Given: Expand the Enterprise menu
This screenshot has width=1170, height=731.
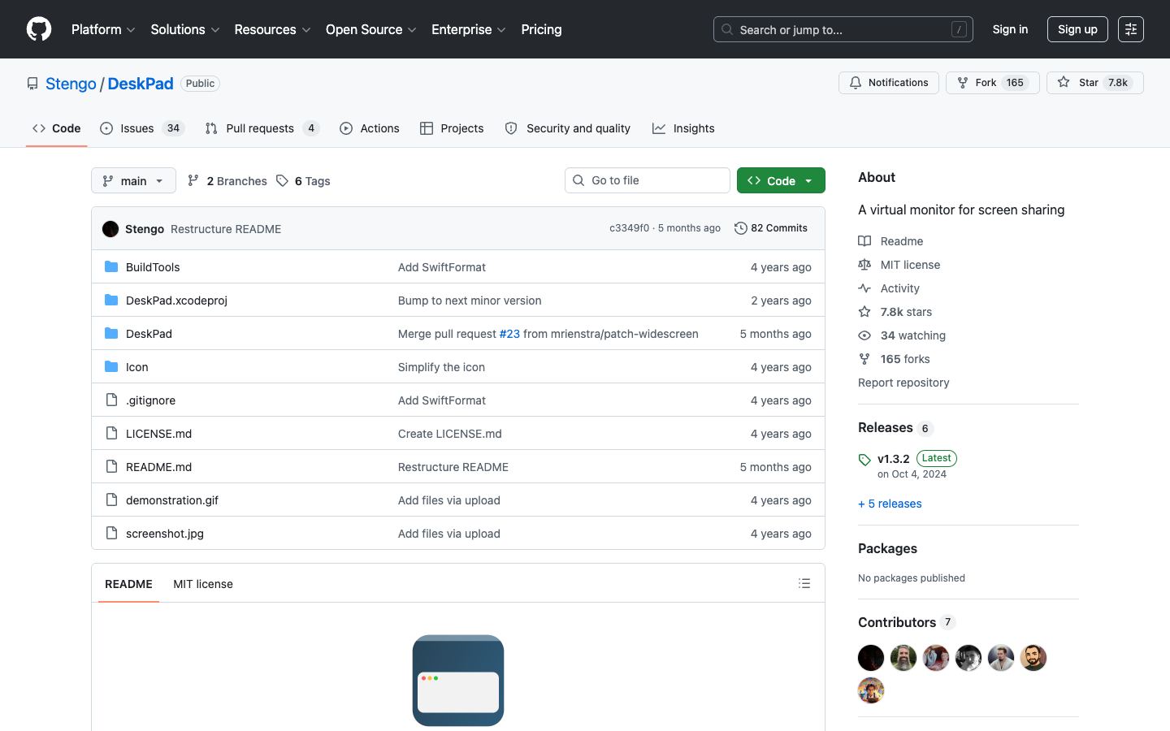Looking at the screenshot, I should pyautogui.click(x=469, y=29).
